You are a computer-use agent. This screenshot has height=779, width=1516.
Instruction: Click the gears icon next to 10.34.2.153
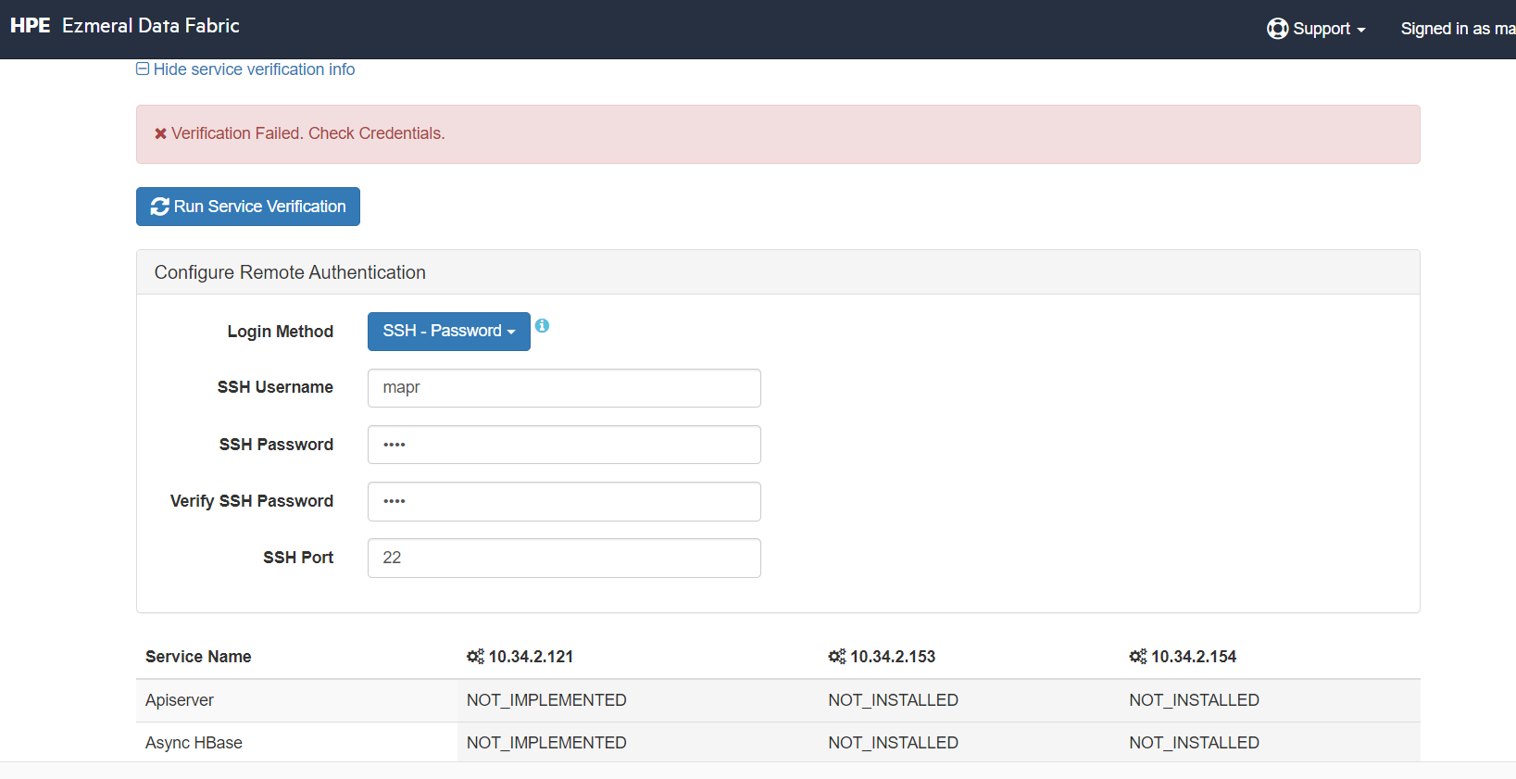point(837,657)
